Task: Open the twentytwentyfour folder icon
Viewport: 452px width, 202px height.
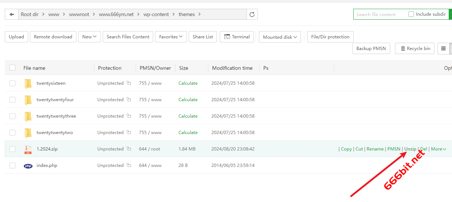Action: pyautogui.click(x=28, y=100)
